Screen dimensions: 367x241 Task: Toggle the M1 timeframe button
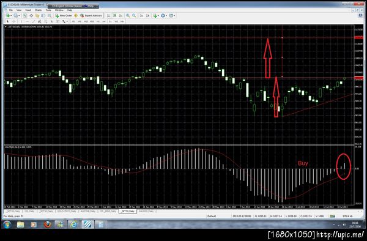[x=73, y=21]
